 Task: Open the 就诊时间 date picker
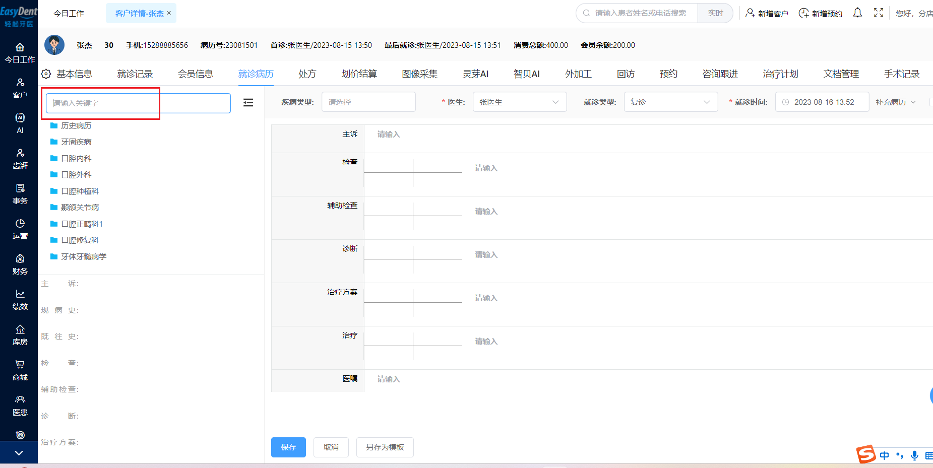pos(822,102)
